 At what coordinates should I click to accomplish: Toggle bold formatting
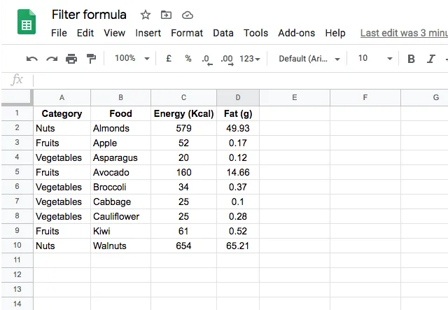pos(411,59)
